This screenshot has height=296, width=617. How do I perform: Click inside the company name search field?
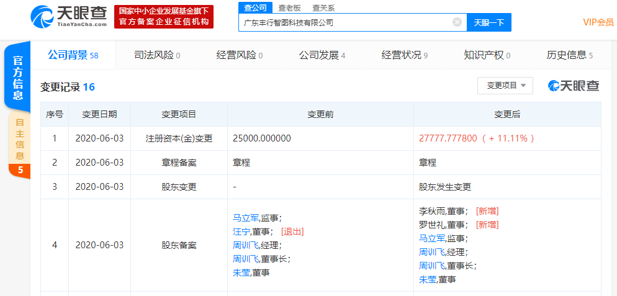click(x=345, y=22)
